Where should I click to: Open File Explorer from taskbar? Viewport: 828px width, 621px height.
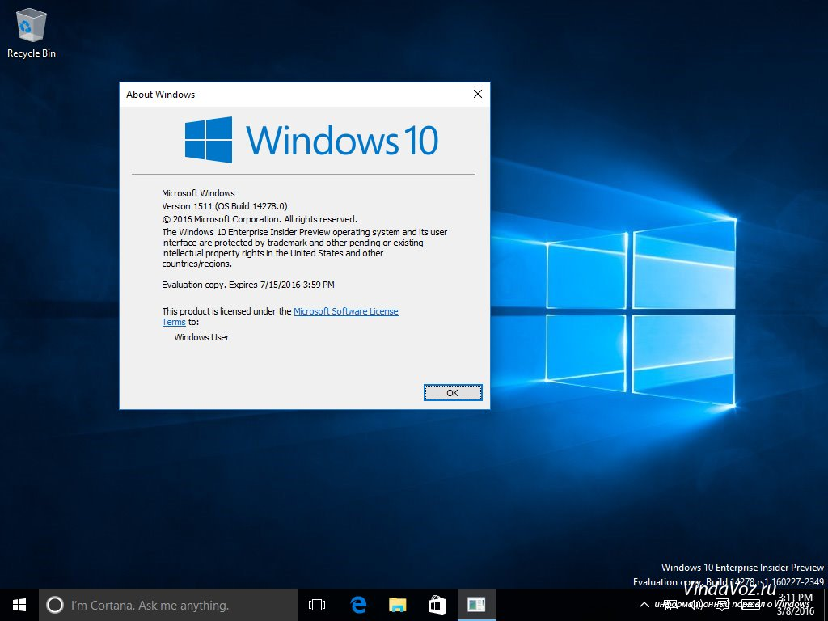pyautogui.click(x=398, y=605)
